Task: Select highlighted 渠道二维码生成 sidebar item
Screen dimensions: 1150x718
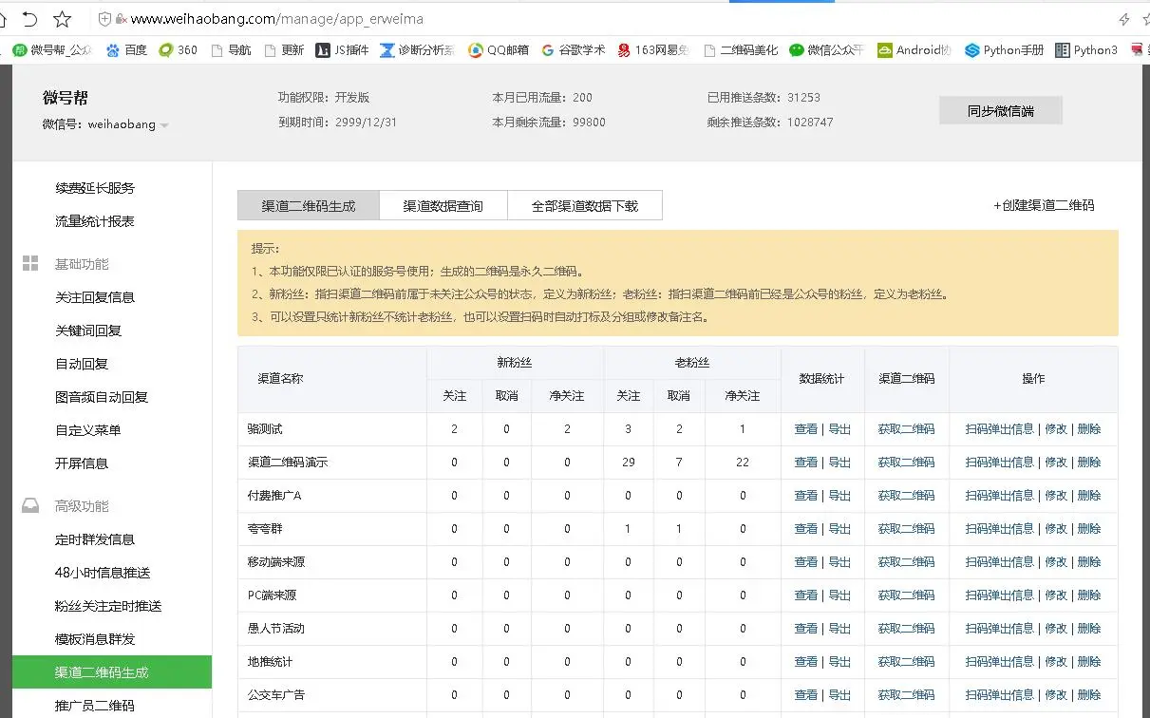Action: [112, 672]
